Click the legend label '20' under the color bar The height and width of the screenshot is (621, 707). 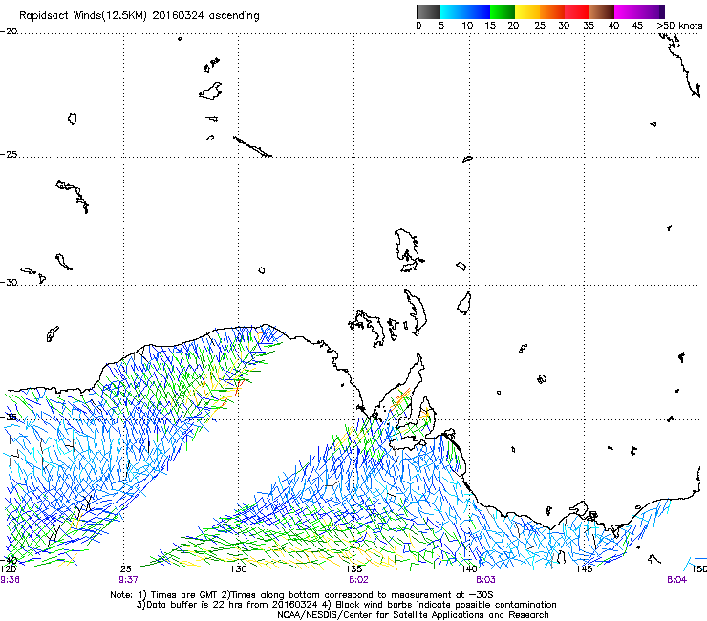pos(513,26)
